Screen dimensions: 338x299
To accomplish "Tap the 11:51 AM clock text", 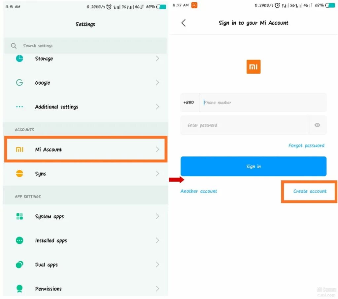I will pos(13,7).
